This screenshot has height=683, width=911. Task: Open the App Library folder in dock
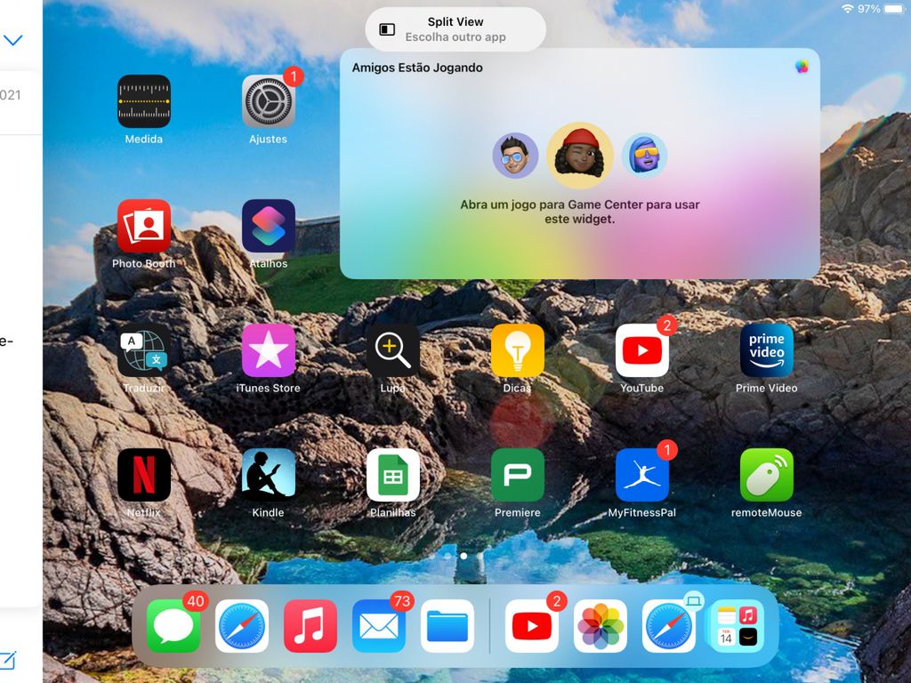[738, 626]
